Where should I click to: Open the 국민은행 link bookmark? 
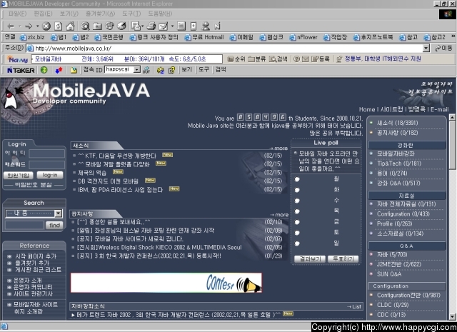(x=109, y=37)
